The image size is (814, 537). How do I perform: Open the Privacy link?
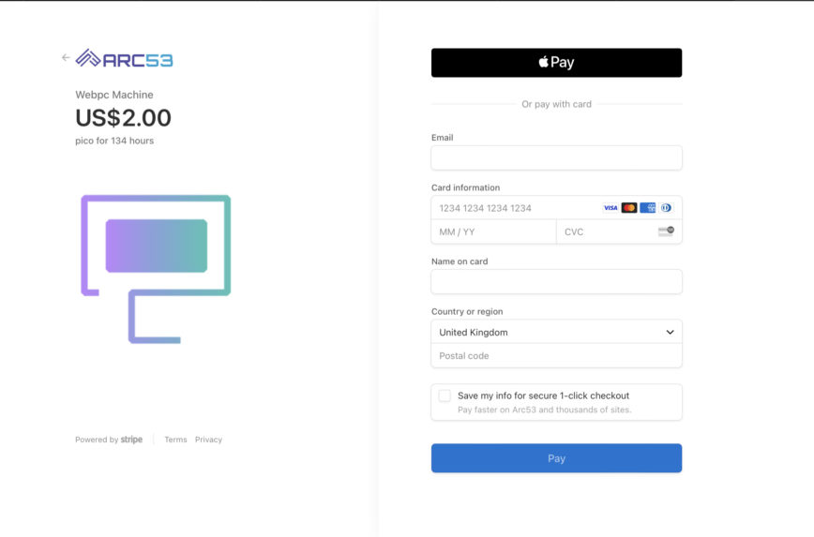[209, 440]
